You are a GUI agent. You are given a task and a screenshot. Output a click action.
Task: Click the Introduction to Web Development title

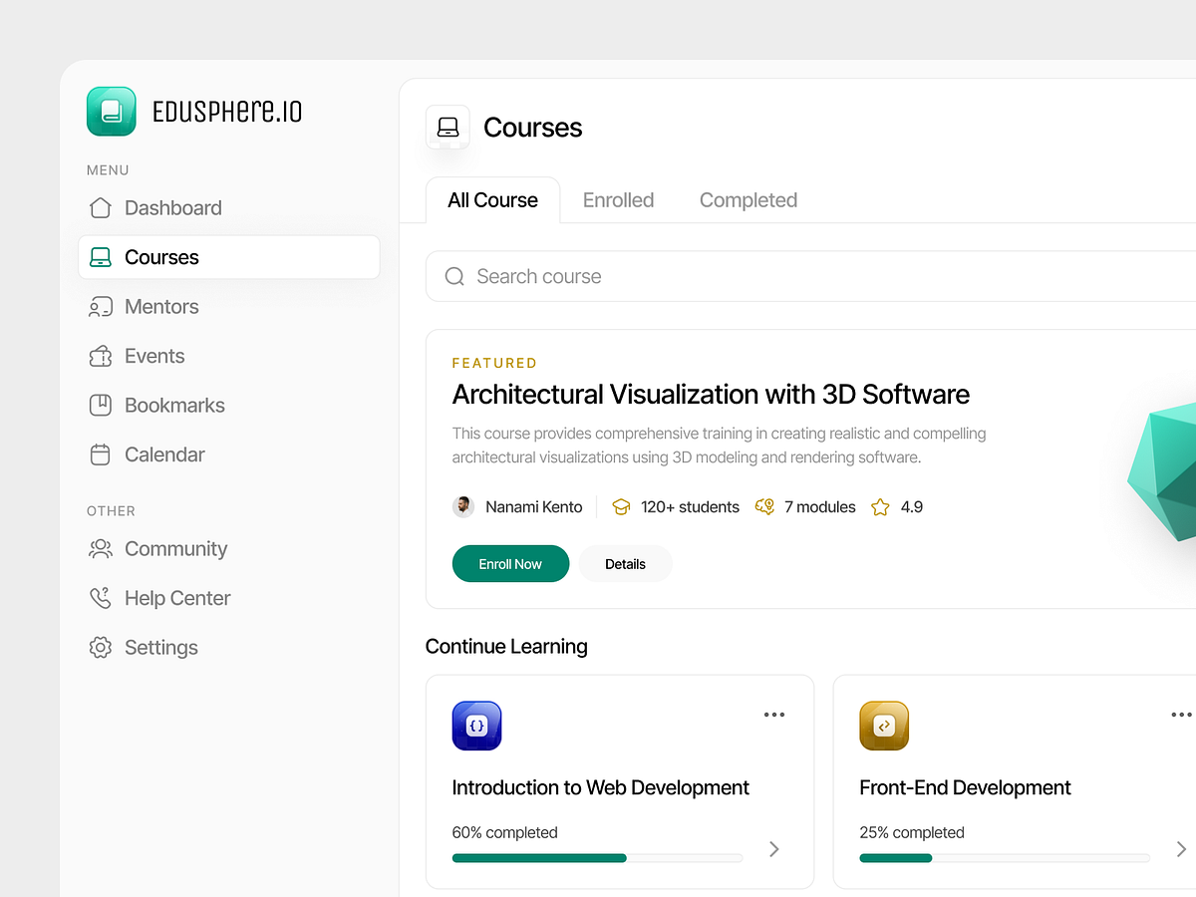tap(600, 787)
